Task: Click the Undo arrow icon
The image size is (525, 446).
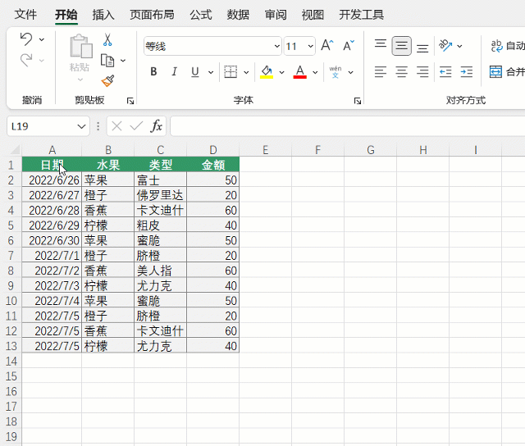Action: pos(26,39)
